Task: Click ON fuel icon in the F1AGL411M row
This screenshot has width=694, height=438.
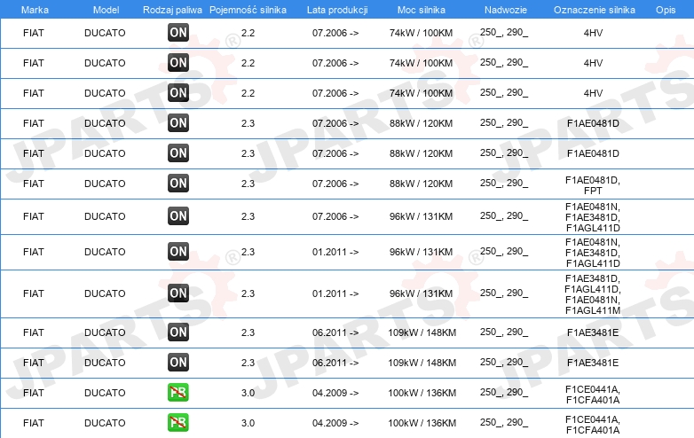Action: click(x=178, y=293)
